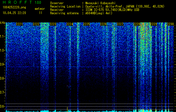Click the observer name Masayuki Kobayashi

(100, 3)
